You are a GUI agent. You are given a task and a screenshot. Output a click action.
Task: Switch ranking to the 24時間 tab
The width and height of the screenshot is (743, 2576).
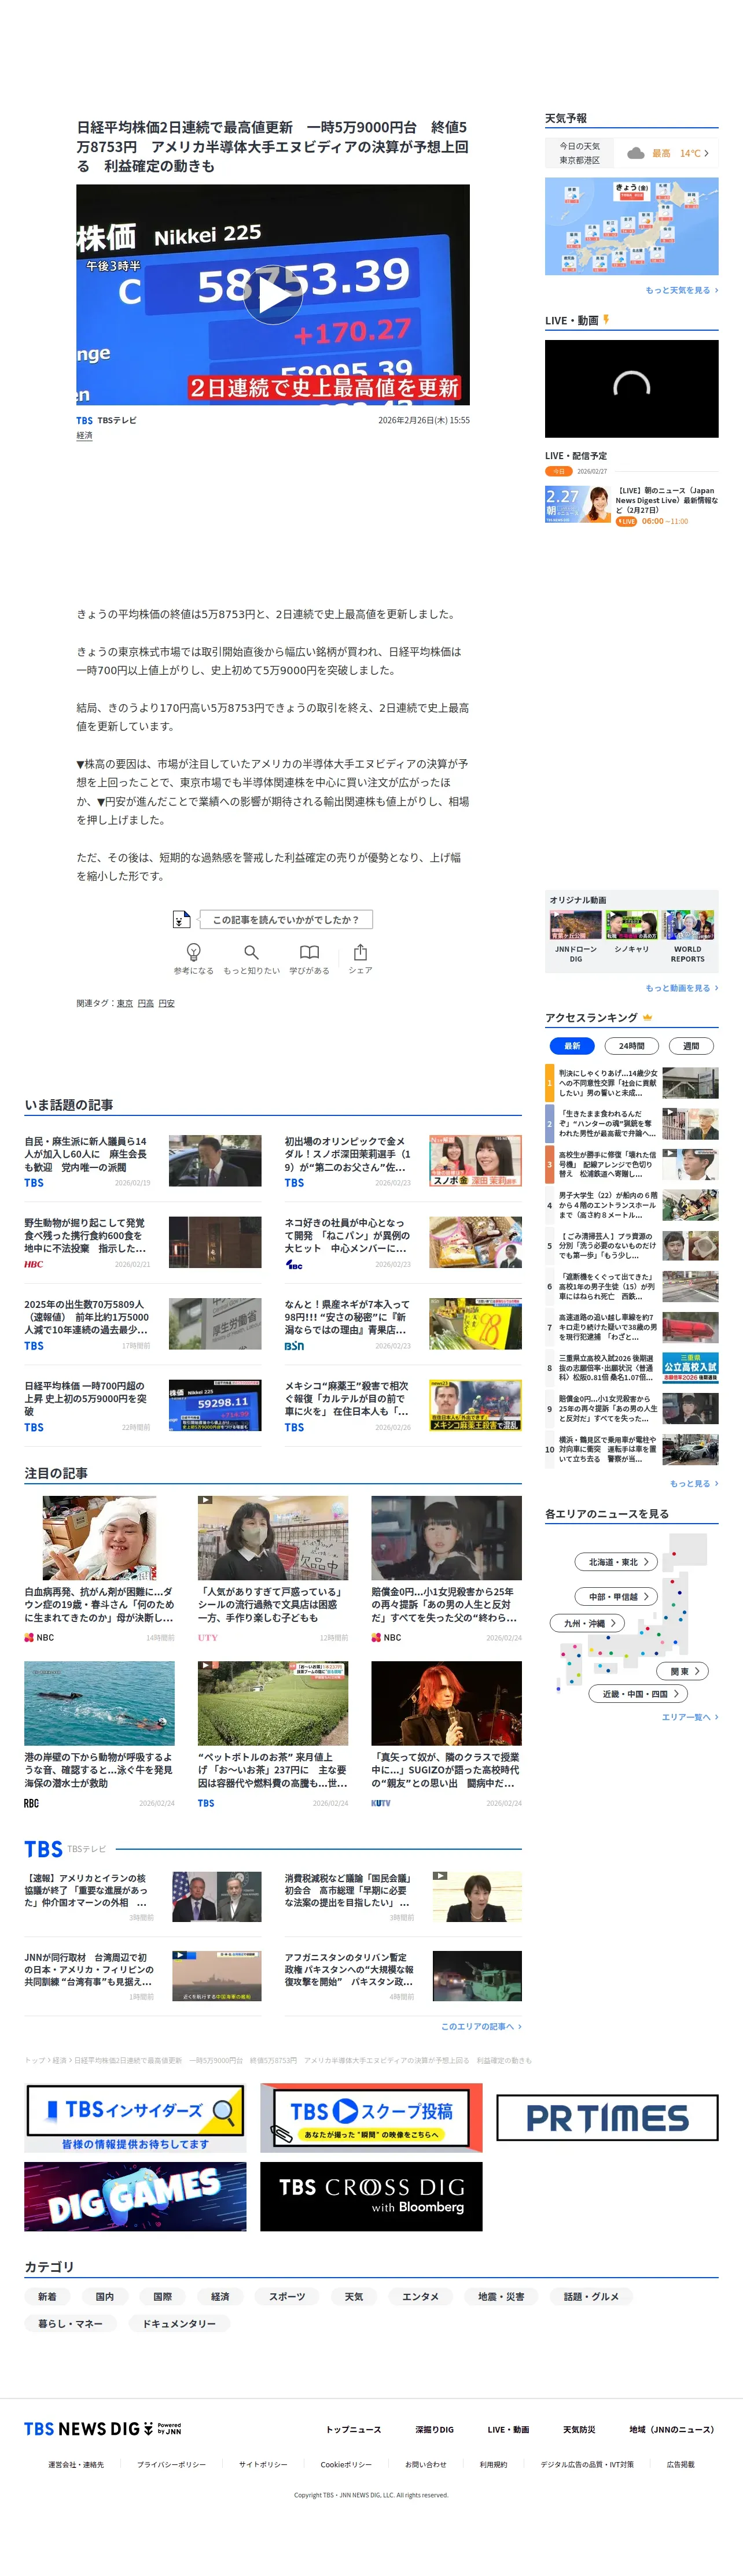632,1046
